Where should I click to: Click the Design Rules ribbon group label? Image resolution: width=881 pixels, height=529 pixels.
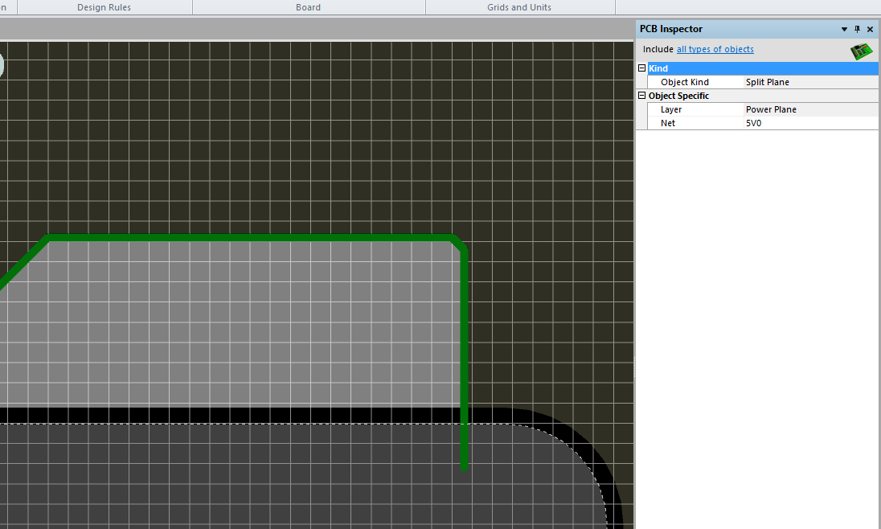point(104,7)
